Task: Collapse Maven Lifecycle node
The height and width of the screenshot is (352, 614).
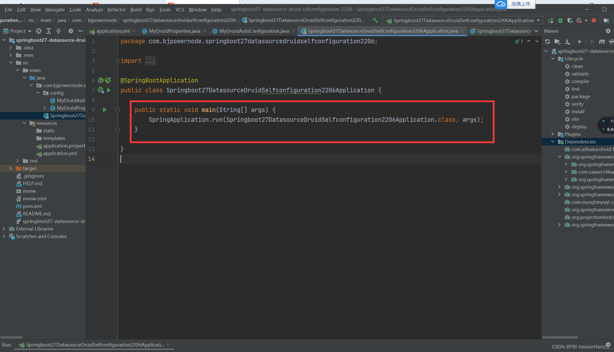Action: [x=553, y=59]
